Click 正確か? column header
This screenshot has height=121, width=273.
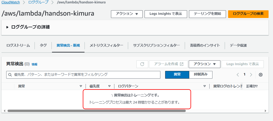click(x=252, y=86)
